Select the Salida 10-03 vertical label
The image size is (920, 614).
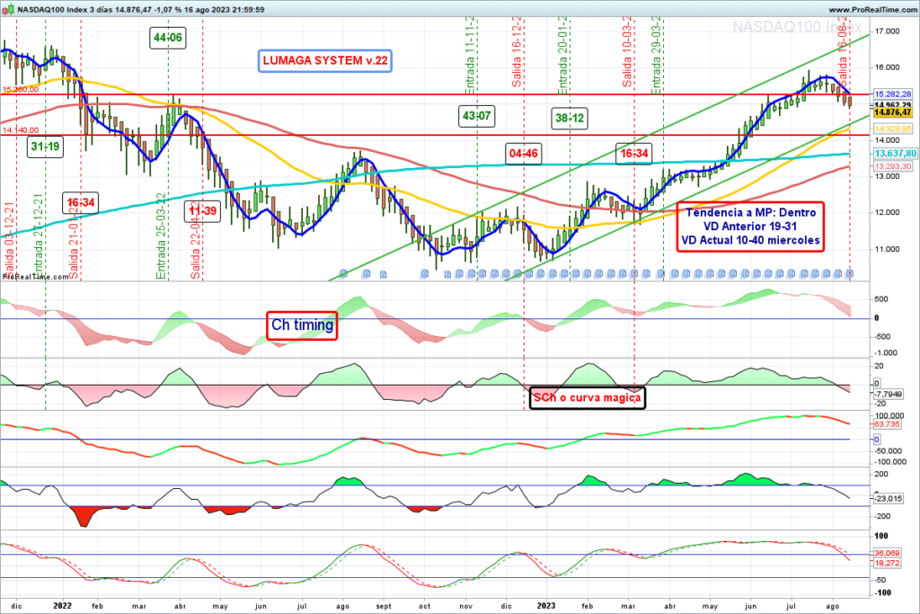click(x=627, y=52)
